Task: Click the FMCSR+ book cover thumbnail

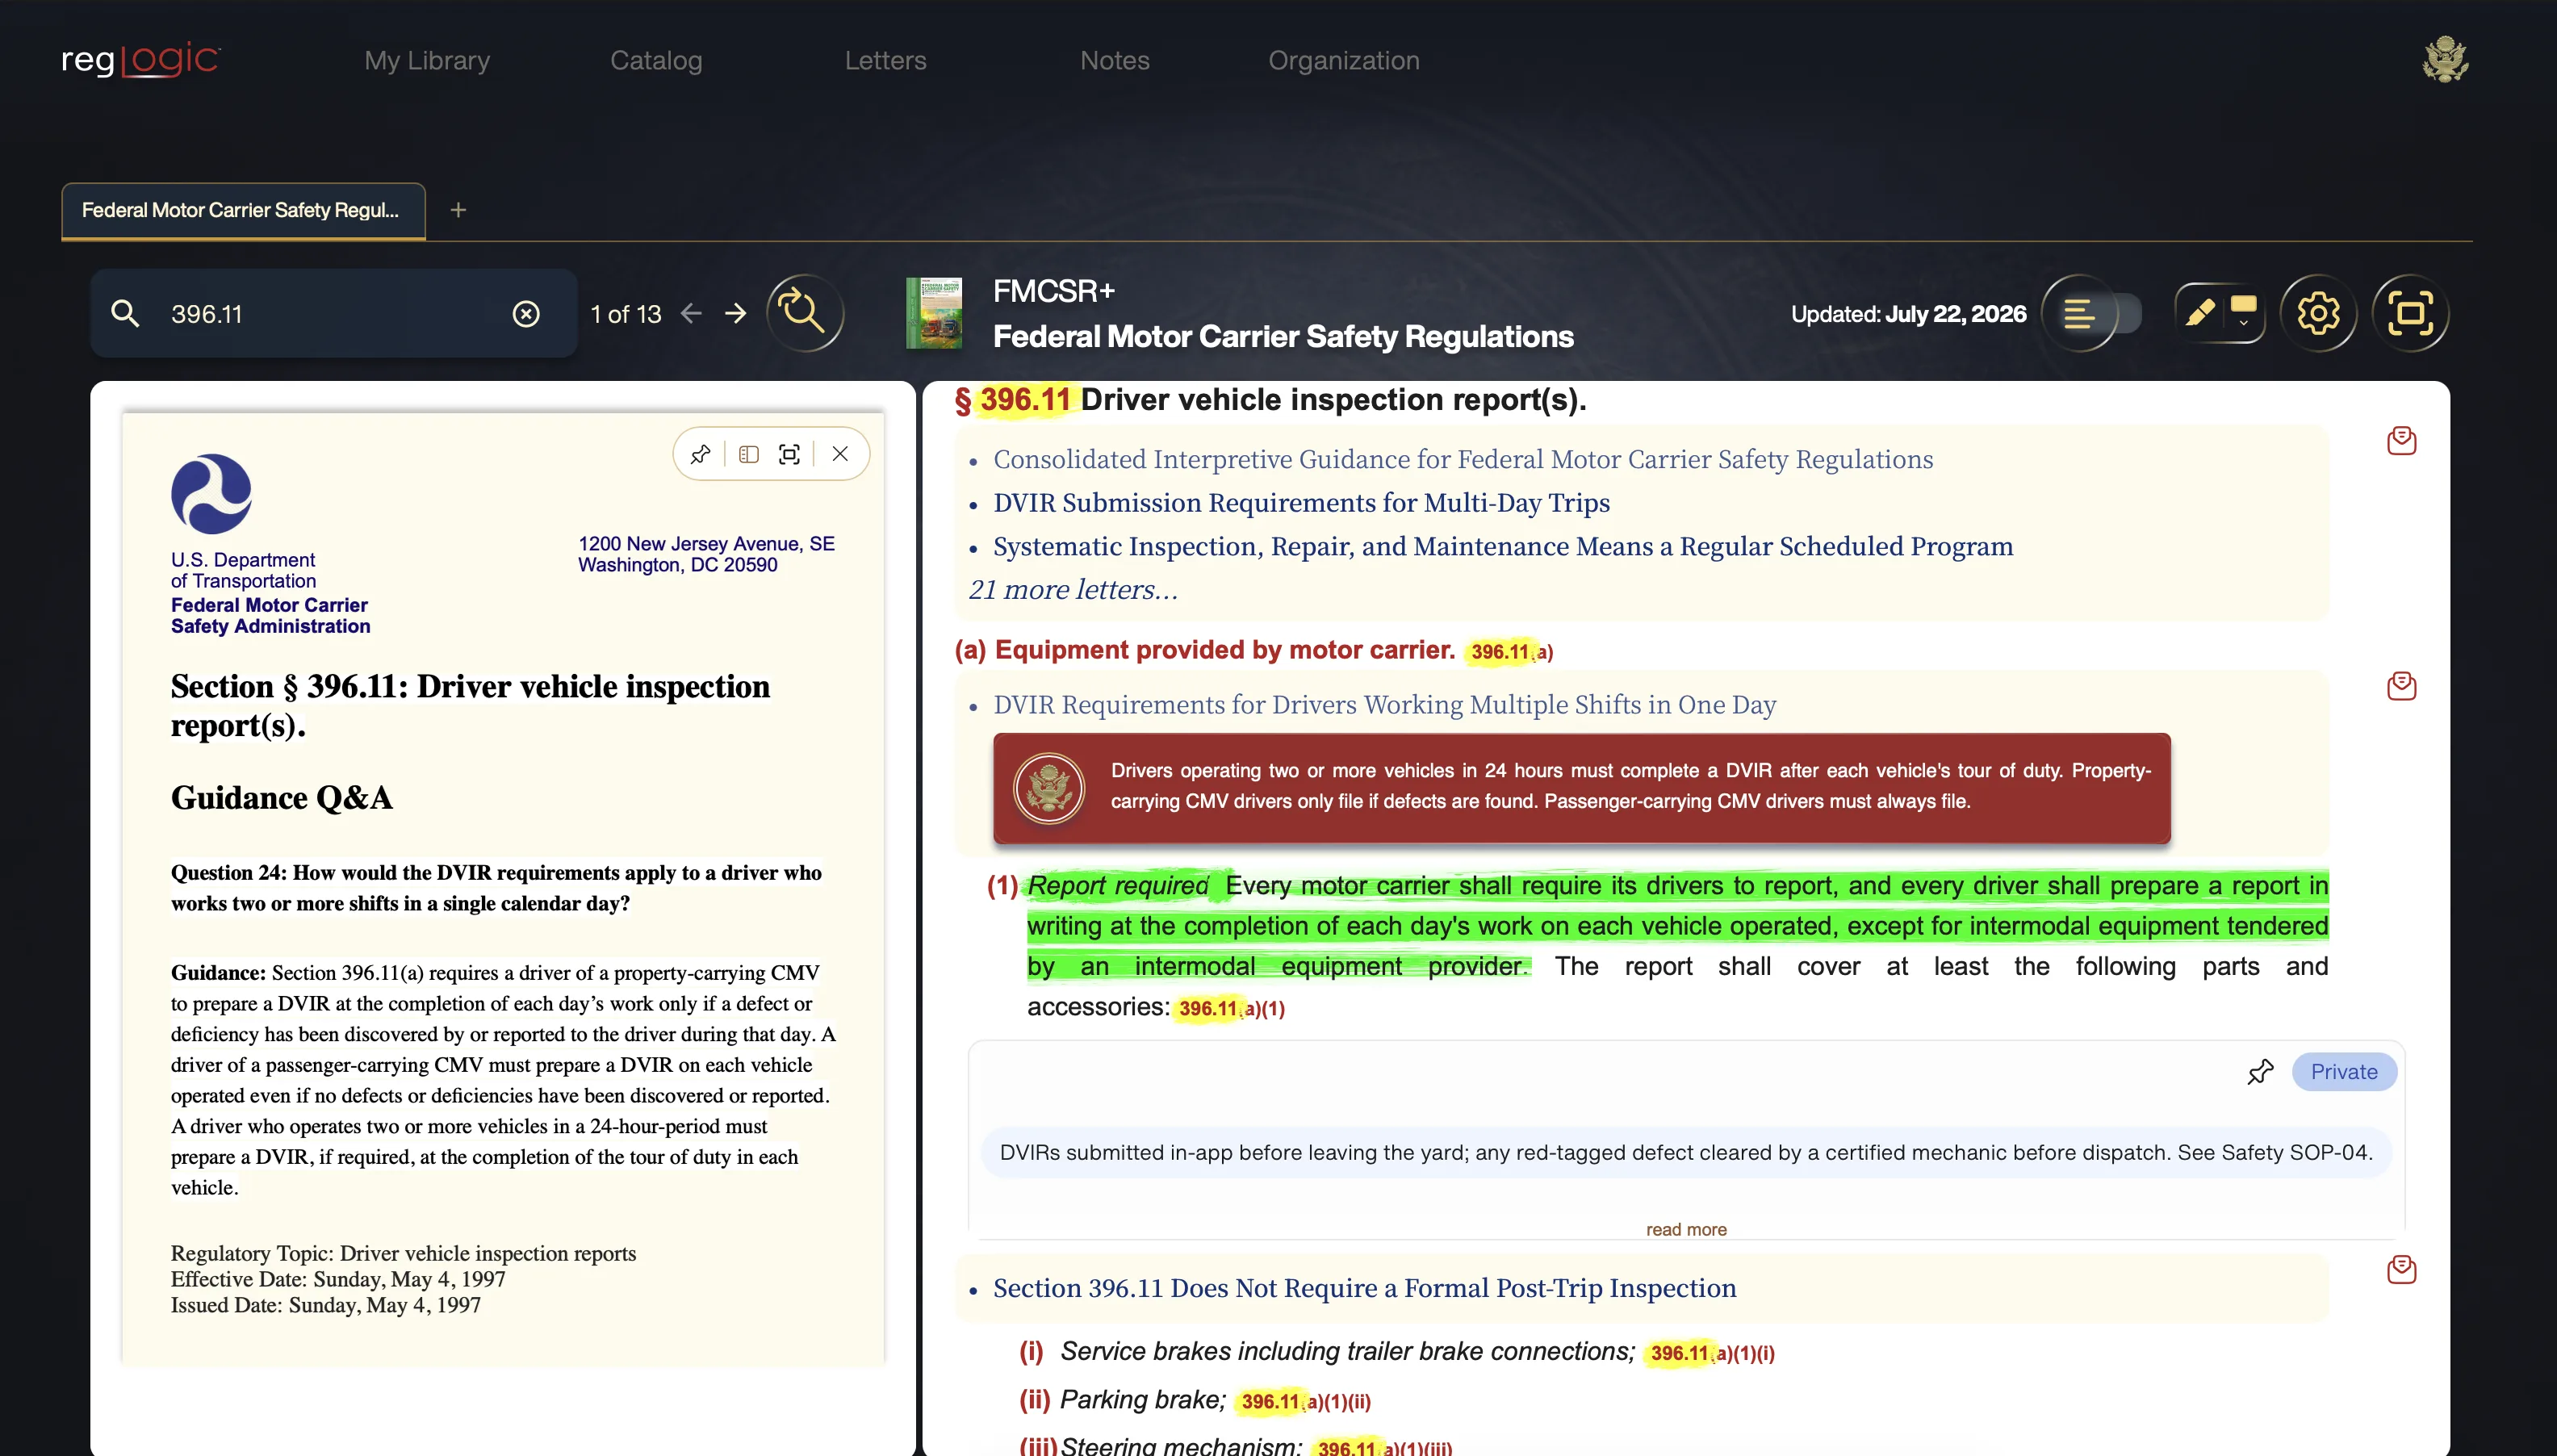Action: (x=933, y=313)
